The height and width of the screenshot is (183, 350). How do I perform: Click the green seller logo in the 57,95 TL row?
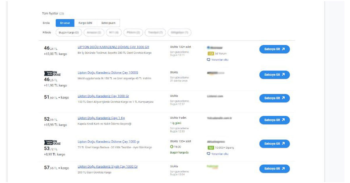(213, 167)
